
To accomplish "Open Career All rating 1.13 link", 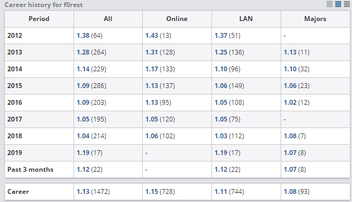I will pos(83,192).
